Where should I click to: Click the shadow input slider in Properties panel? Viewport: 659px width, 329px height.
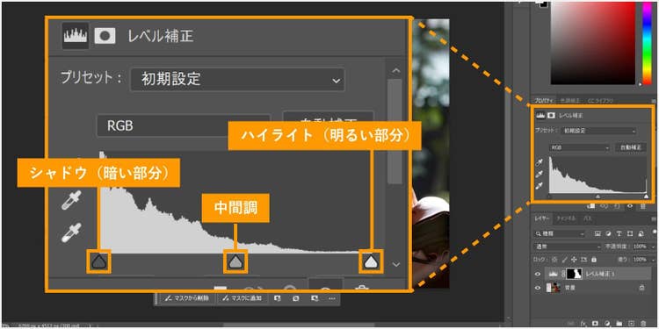549,197
